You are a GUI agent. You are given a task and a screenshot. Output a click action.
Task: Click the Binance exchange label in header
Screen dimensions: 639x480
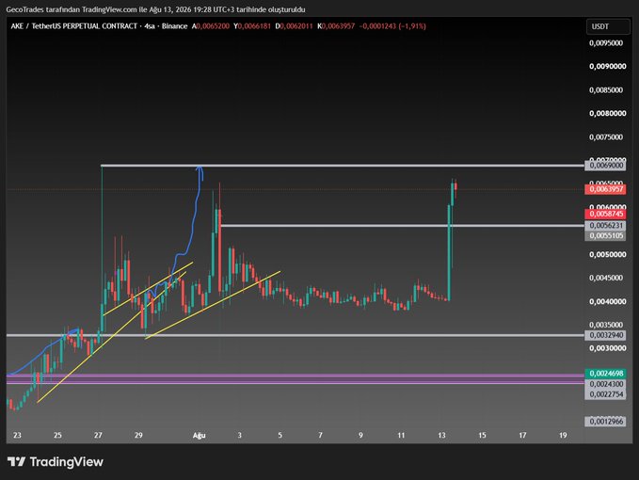[174, 26]
